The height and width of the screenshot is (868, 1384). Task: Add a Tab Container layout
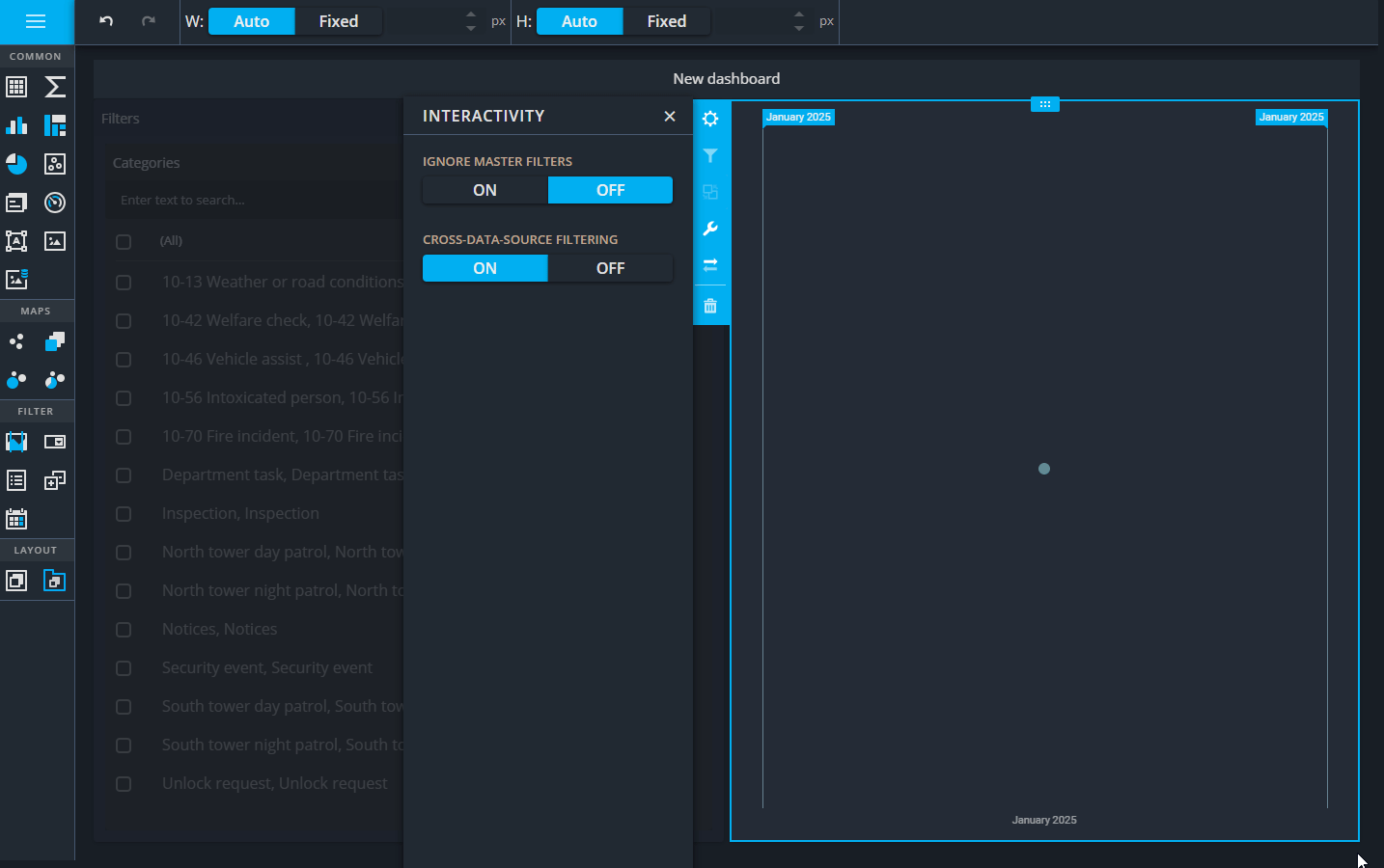(x=55, y=581)
